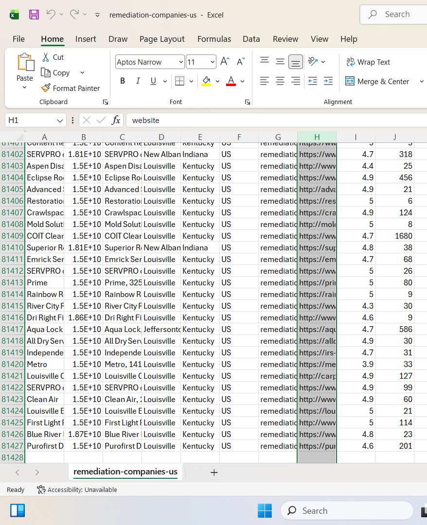The image size is (427, 525).
Task: Decrease font size with small A
Action: 241,61
